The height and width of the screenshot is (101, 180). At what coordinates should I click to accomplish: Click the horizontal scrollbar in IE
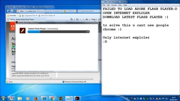coord(51,79)
